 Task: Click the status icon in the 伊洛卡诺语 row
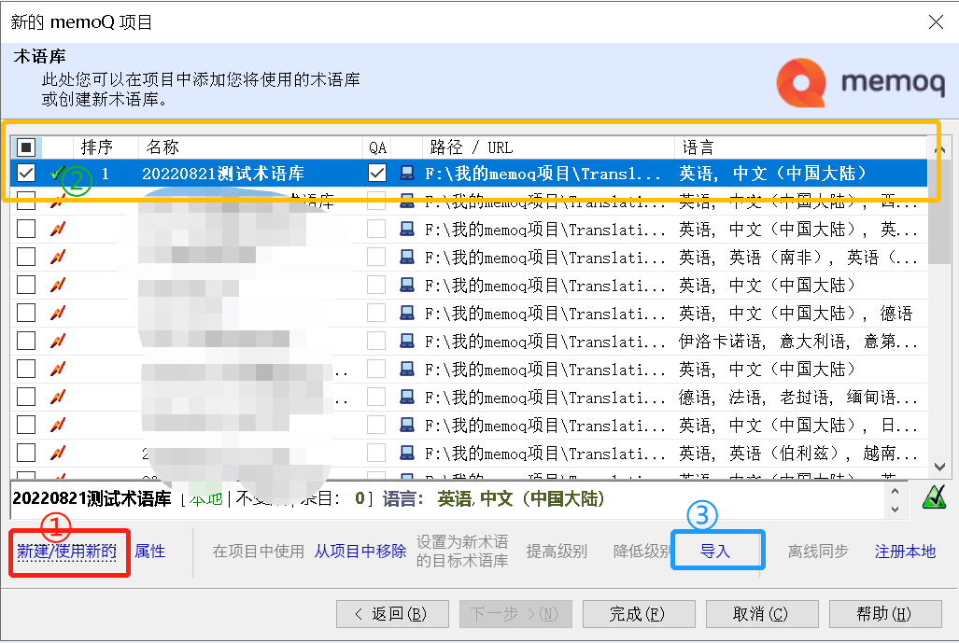click(58, 341)
